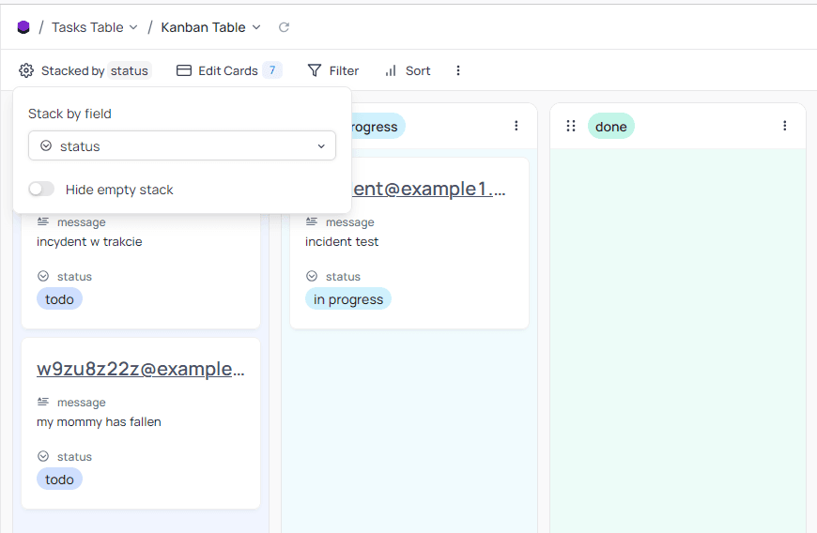817x533 pixels.
Task: Click the w9zu8z22z@example email link
Action: coord(140,369)
